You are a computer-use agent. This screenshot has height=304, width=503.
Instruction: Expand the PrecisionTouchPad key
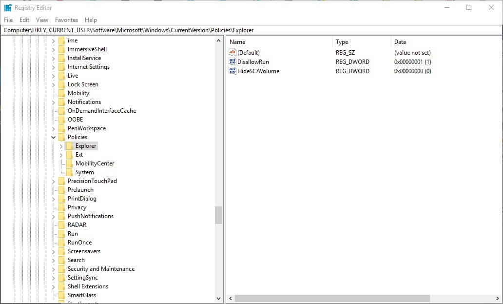pos(53,181)
